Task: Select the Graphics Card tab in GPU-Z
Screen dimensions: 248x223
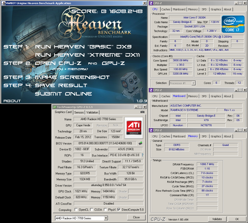Action: (63, 112)
